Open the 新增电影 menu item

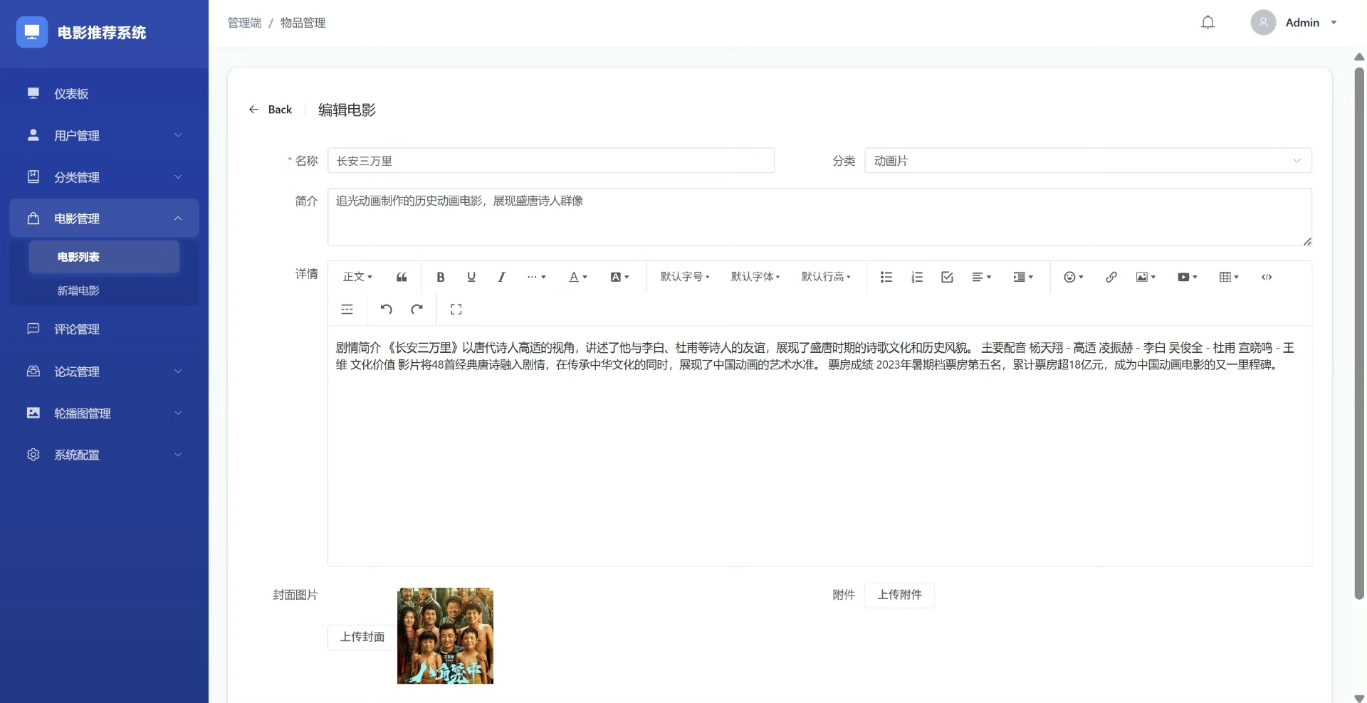pos(78,290)
